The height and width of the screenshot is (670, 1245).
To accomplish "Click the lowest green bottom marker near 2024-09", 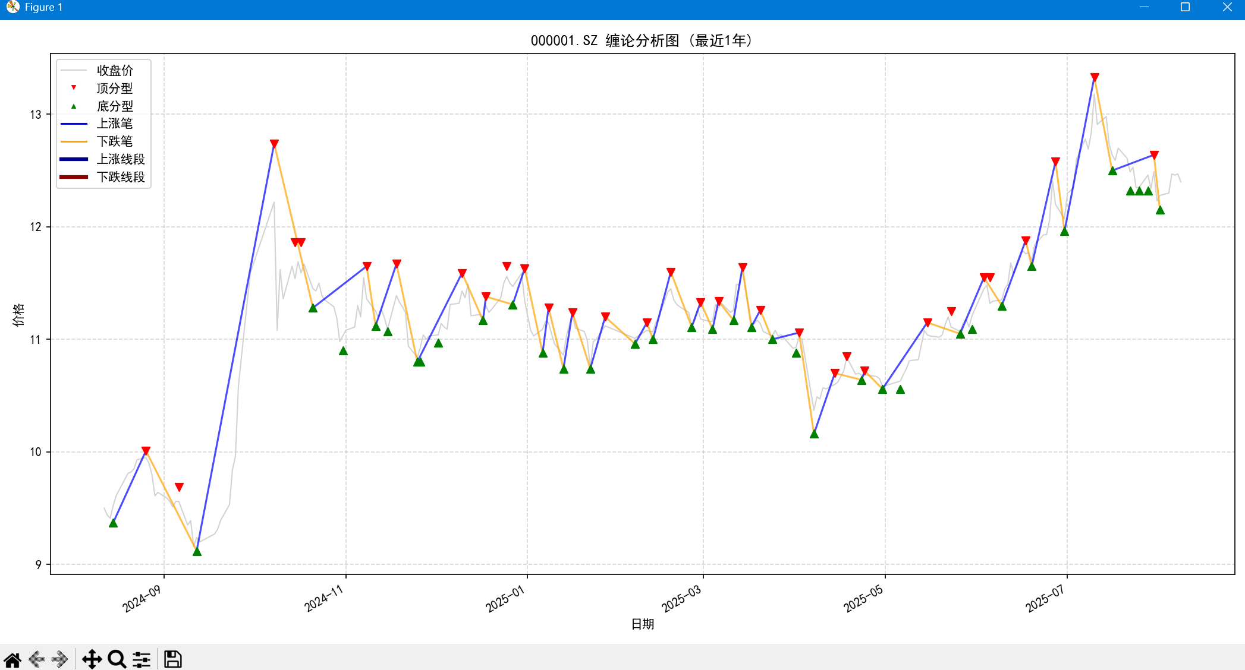I will (x=197, y=552).
